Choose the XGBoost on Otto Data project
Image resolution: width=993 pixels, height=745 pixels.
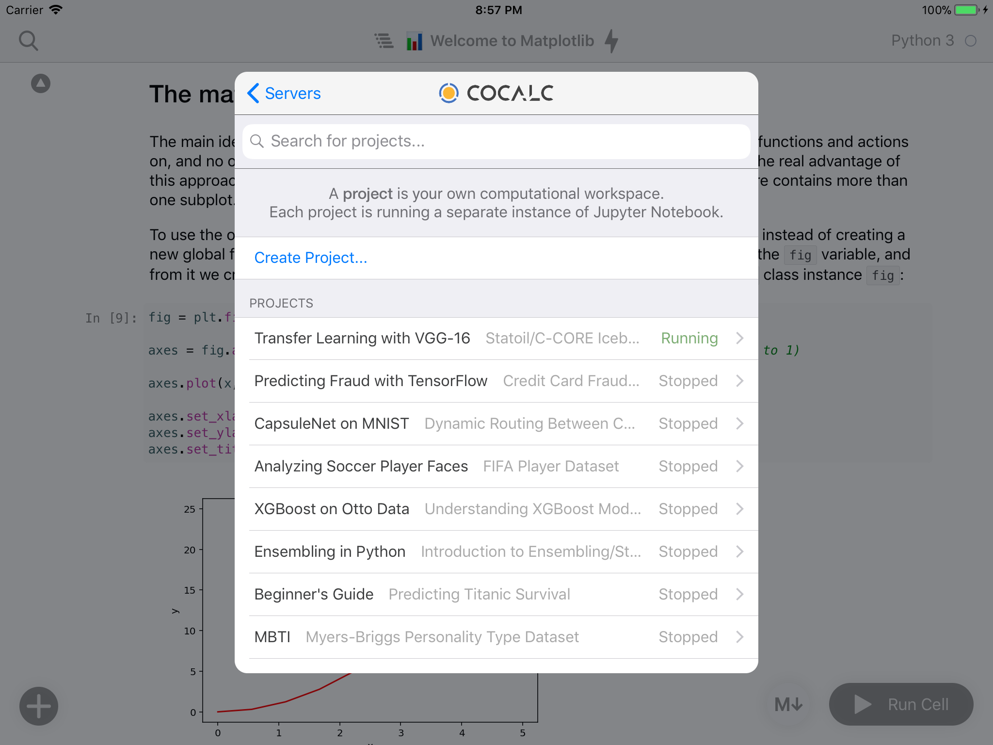point(332,509)
